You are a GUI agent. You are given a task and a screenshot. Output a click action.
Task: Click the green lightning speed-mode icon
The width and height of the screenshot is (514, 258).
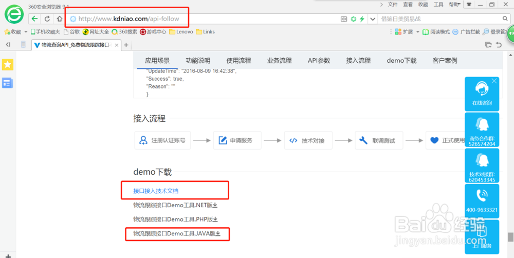tap(362, 19)
